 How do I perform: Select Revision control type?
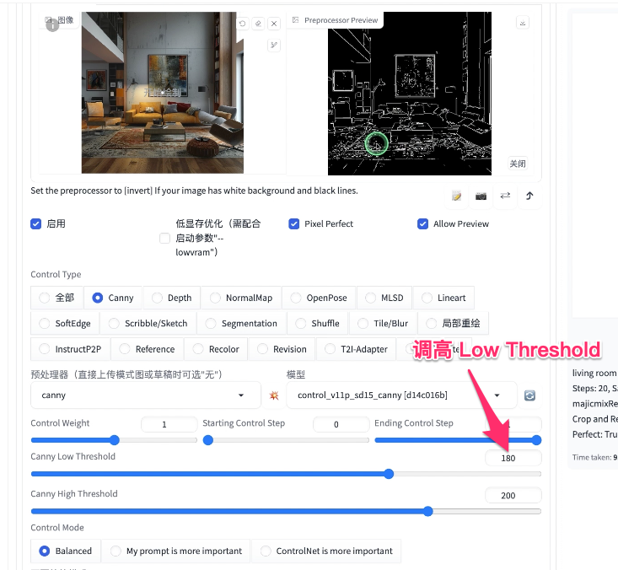(282, 349)
